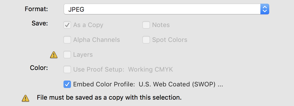
Task: Click the File must be saved as a copy message
Action: click(x=109, y=98)
